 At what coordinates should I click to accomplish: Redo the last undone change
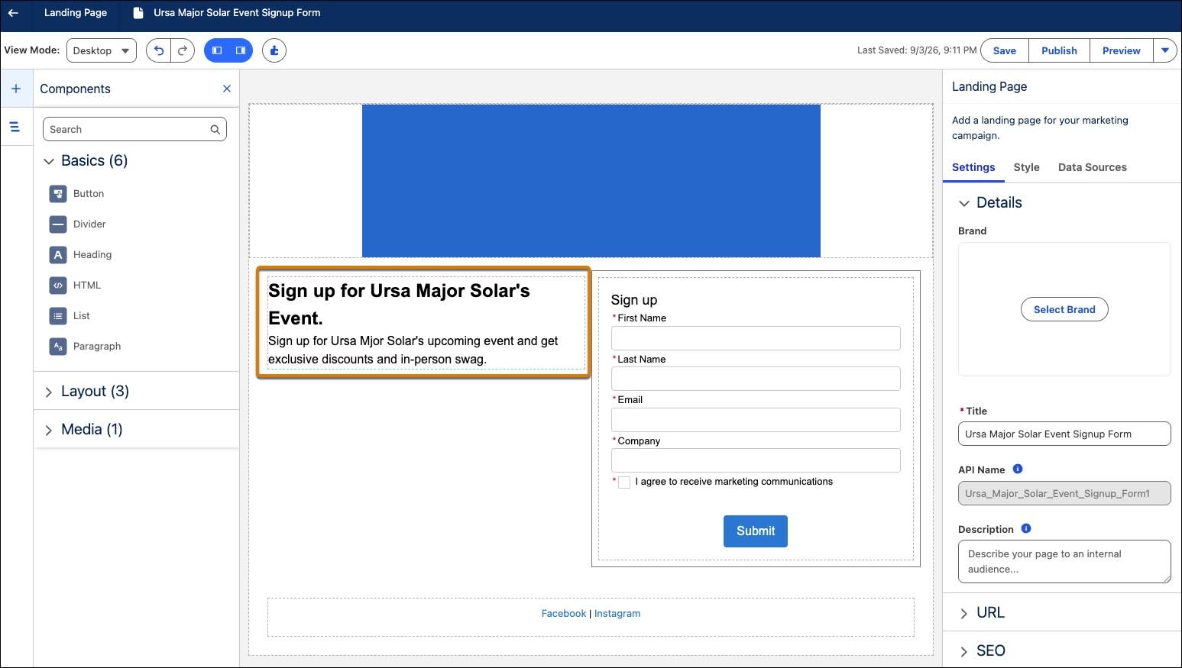coord(182,50)
